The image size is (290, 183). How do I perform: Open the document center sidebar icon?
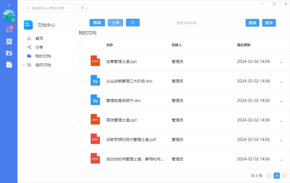9,65
